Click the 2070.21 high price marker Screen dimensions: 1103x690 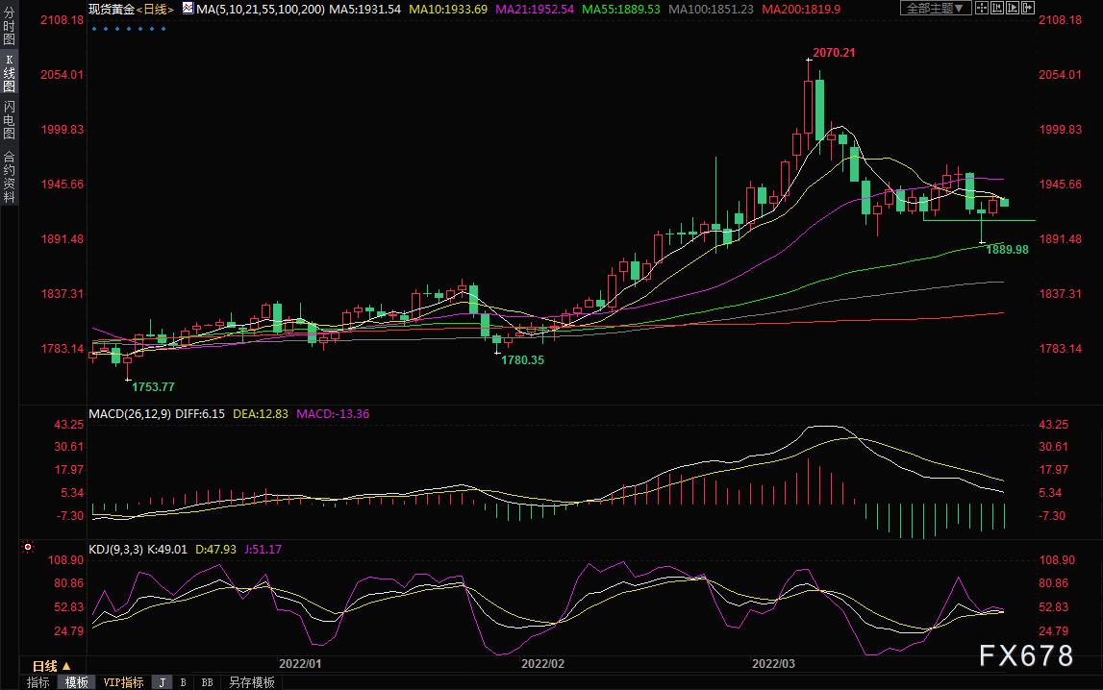click(834, 53)
